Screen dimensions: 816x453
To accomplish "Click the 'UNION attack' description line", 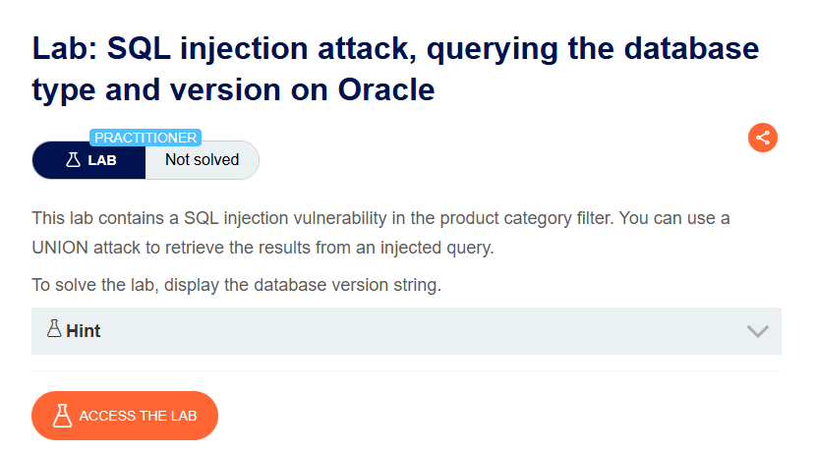I will [262, 248].
